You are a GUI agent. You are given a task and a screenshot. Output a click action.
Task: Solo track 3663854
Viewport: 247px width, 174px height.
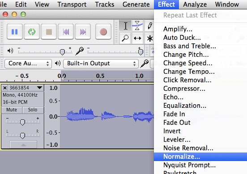tap(33, 110)
